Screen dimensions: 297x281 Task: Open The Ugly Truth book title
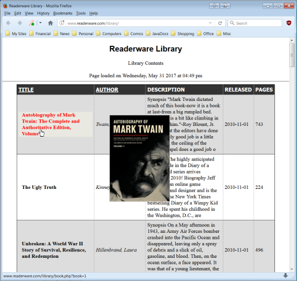[39, 187]
